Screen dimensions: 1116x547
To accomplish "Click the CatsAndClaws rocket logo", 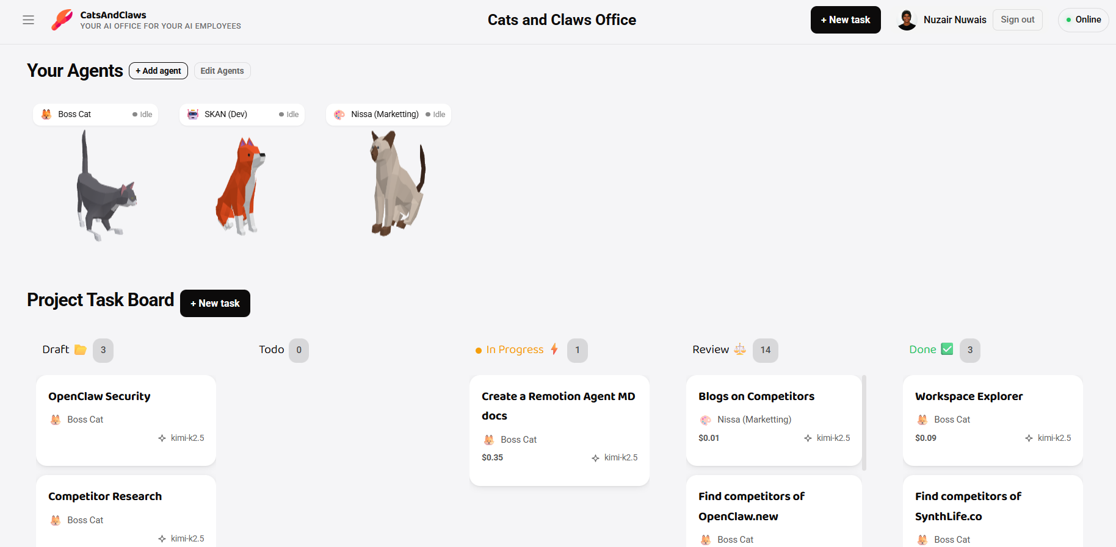I will pos(61,20).
